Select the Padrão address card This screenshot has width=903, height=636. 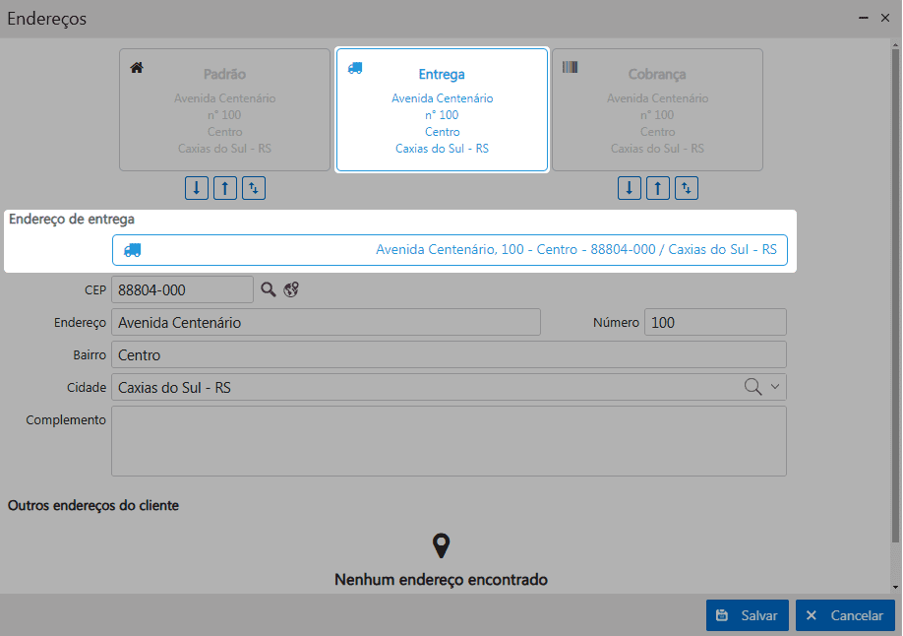[224, 110]
